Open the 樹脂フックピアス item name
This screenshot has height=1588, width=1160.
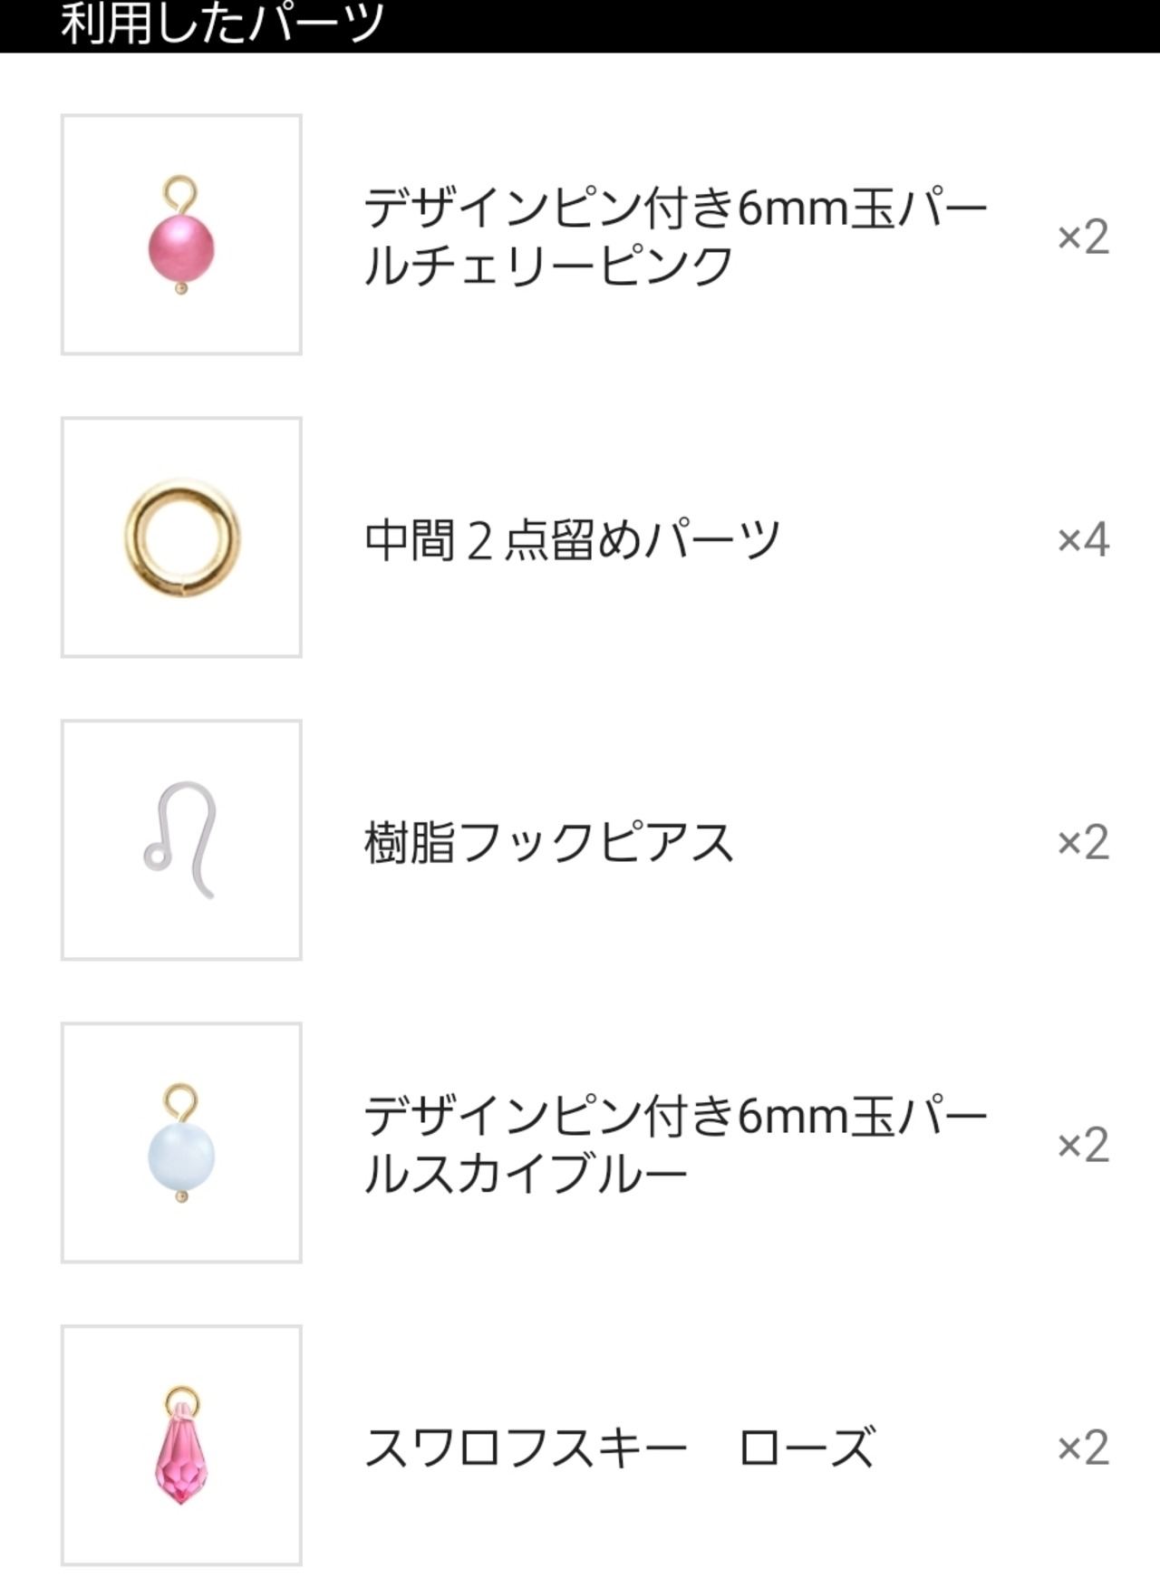click(x=548, y=843)
